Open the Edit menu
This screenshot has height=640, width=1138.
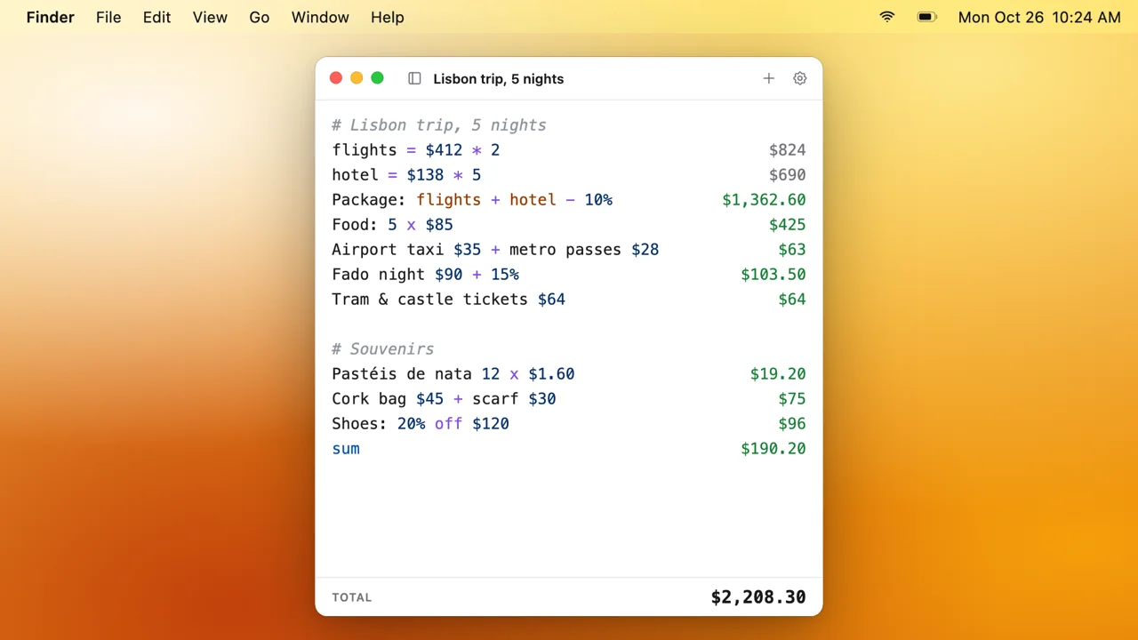click(x=157, y=17)
